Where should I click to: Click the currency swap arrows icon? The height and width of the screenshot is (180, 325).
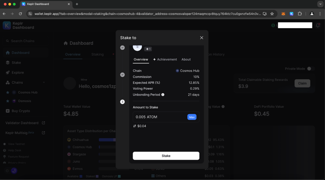point(135,126)
